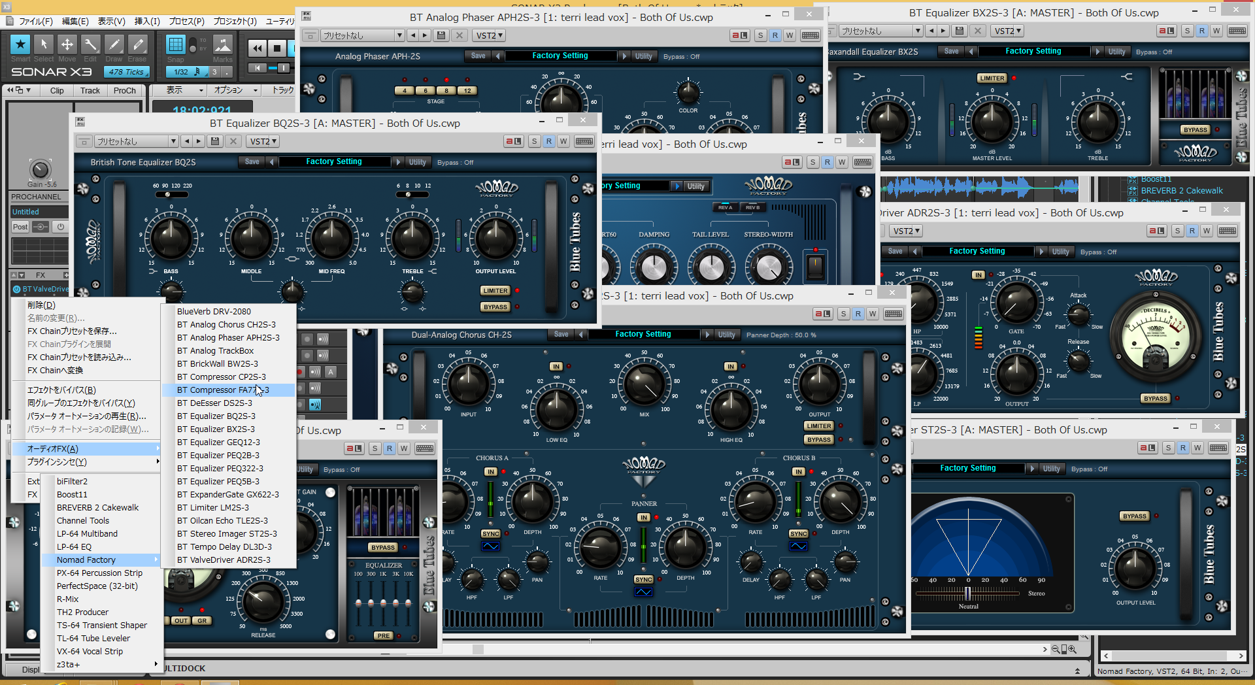
Task: Save preset in Analog Phaser APH2S-3 toolbar
Action: [441, 35]
